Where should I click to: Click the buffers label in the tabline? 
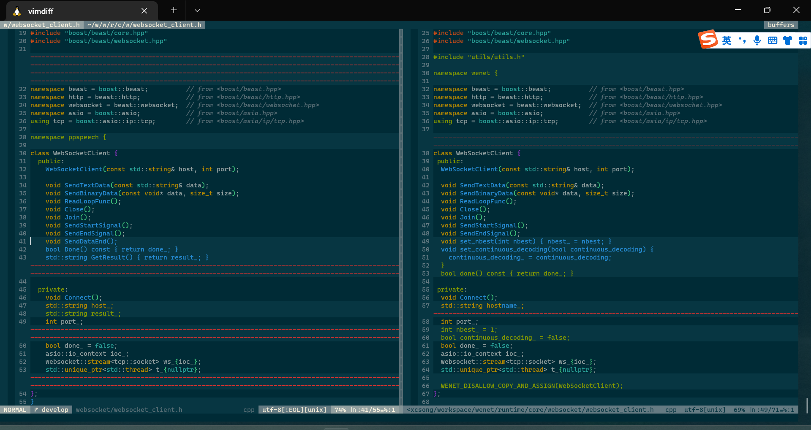point(781,25)
